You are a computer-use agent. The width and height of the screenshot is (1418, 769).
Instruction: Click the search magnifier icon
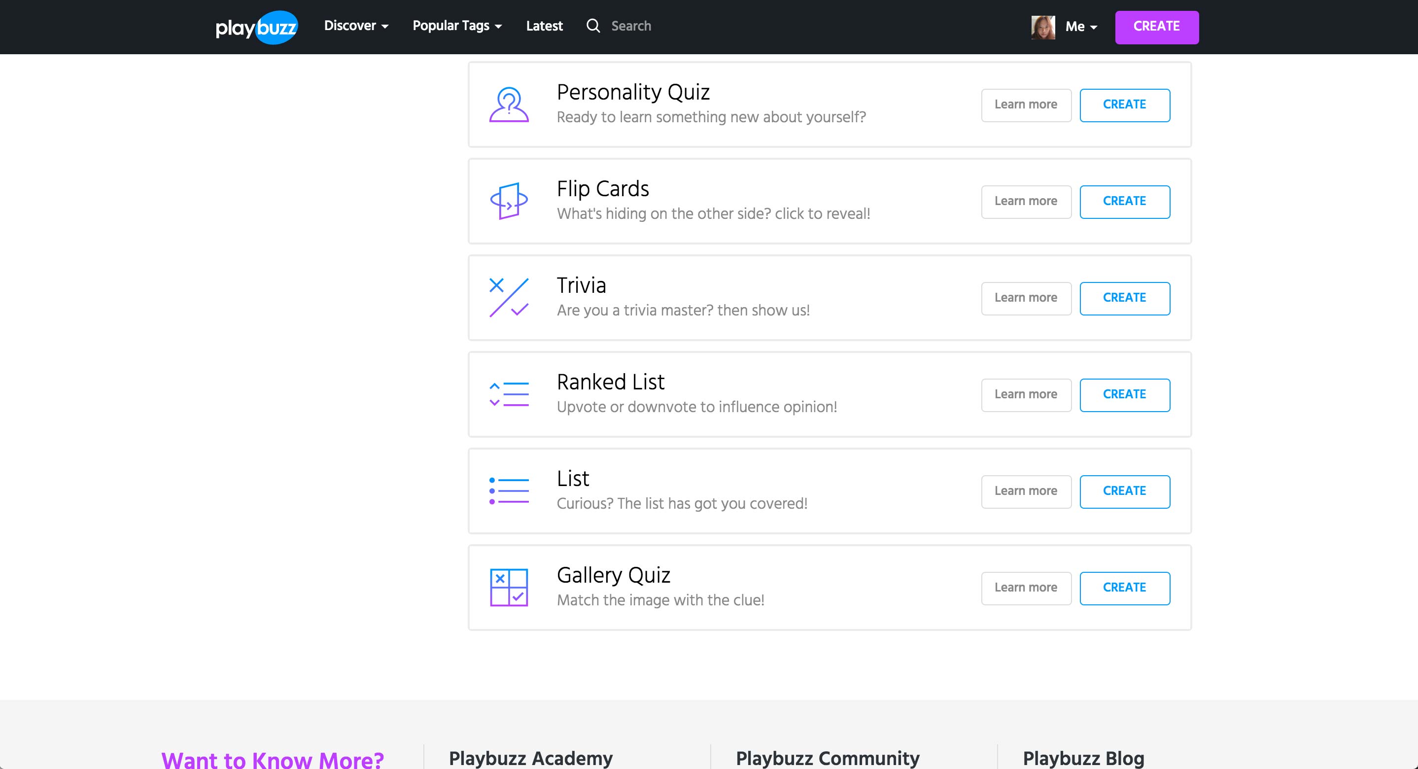point(593,26)
